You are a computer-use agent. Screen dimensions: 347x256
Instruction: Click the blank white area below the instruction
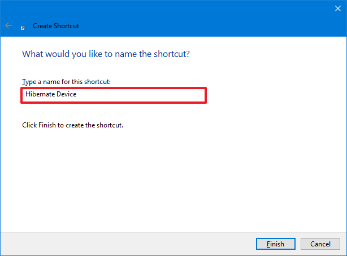pyautogui.click(x=170, y=180)
